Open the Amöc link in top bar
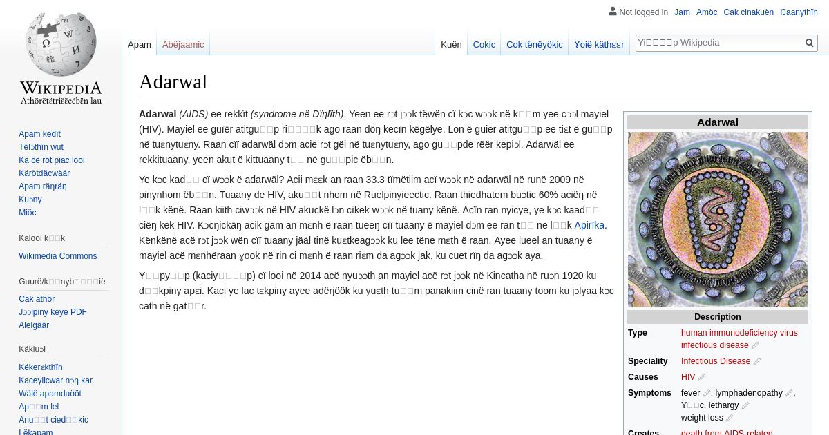 (x=707, y=12)
